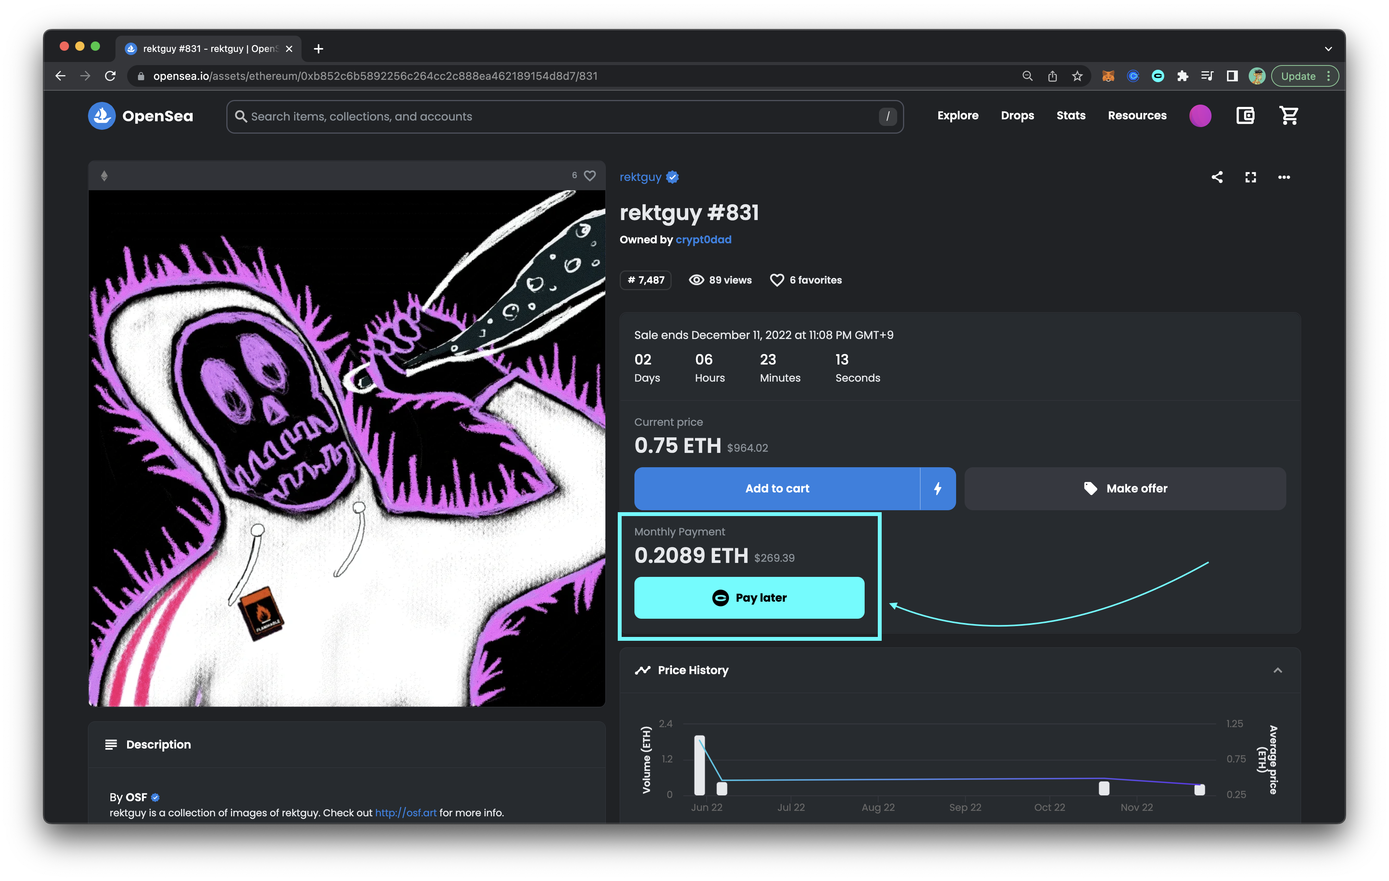Open the shopping cart icon
This screenshot has width=1389, height=881.
coord(1289,116)
